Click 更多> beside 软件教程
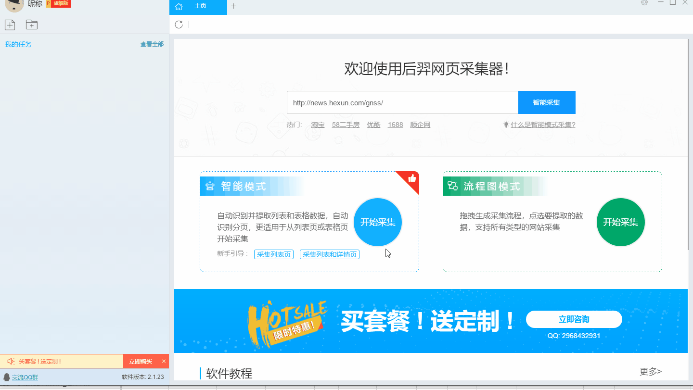 tap(651, 371)
